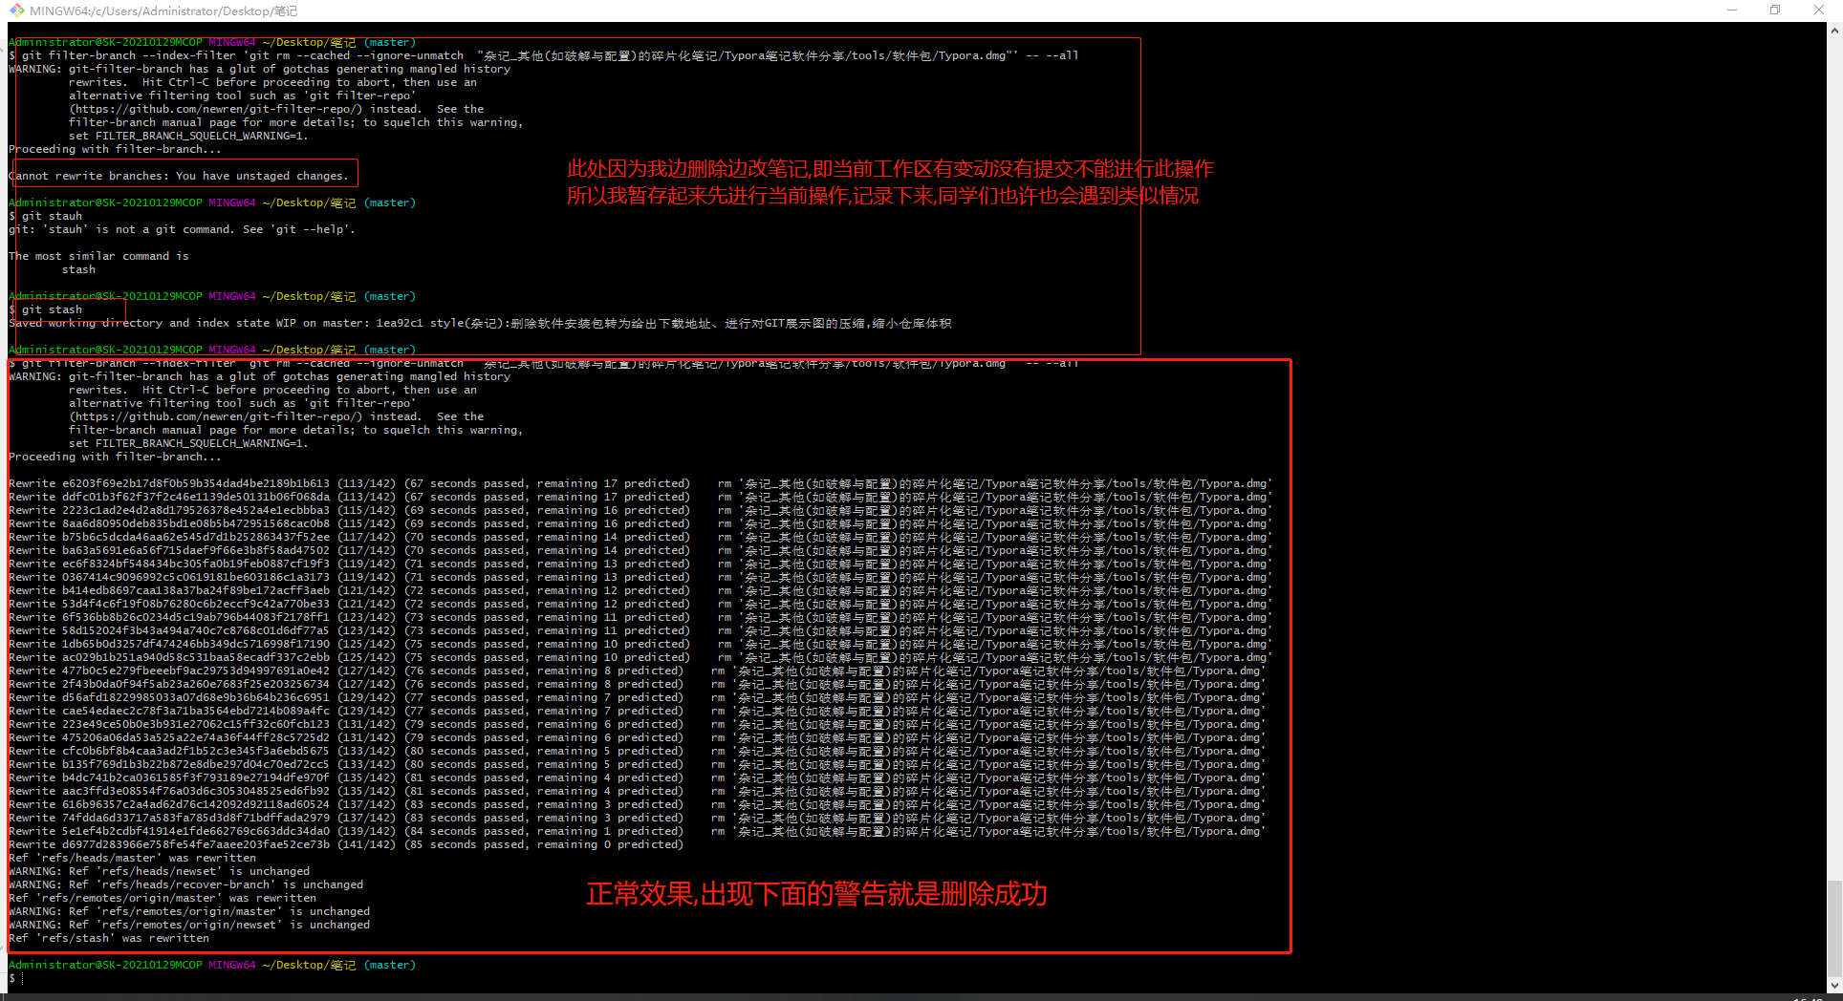Click the 'refs/heads/newset is unchanged' warning
Screen dimensions: 1843x1001
click(159, 872)
